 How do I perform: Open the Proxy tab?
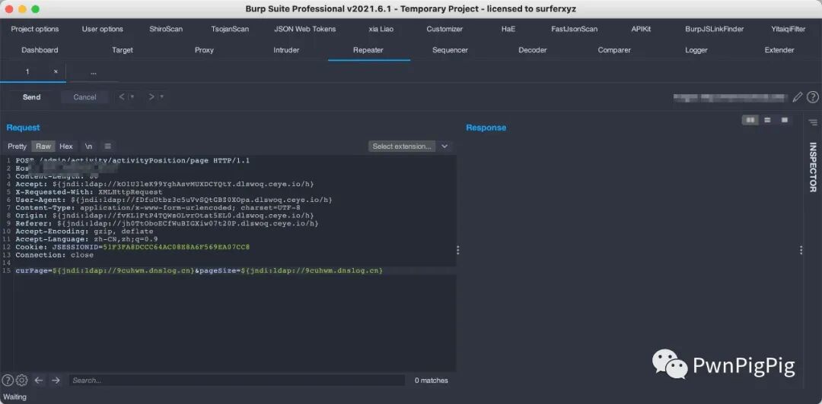coord(204,50)
